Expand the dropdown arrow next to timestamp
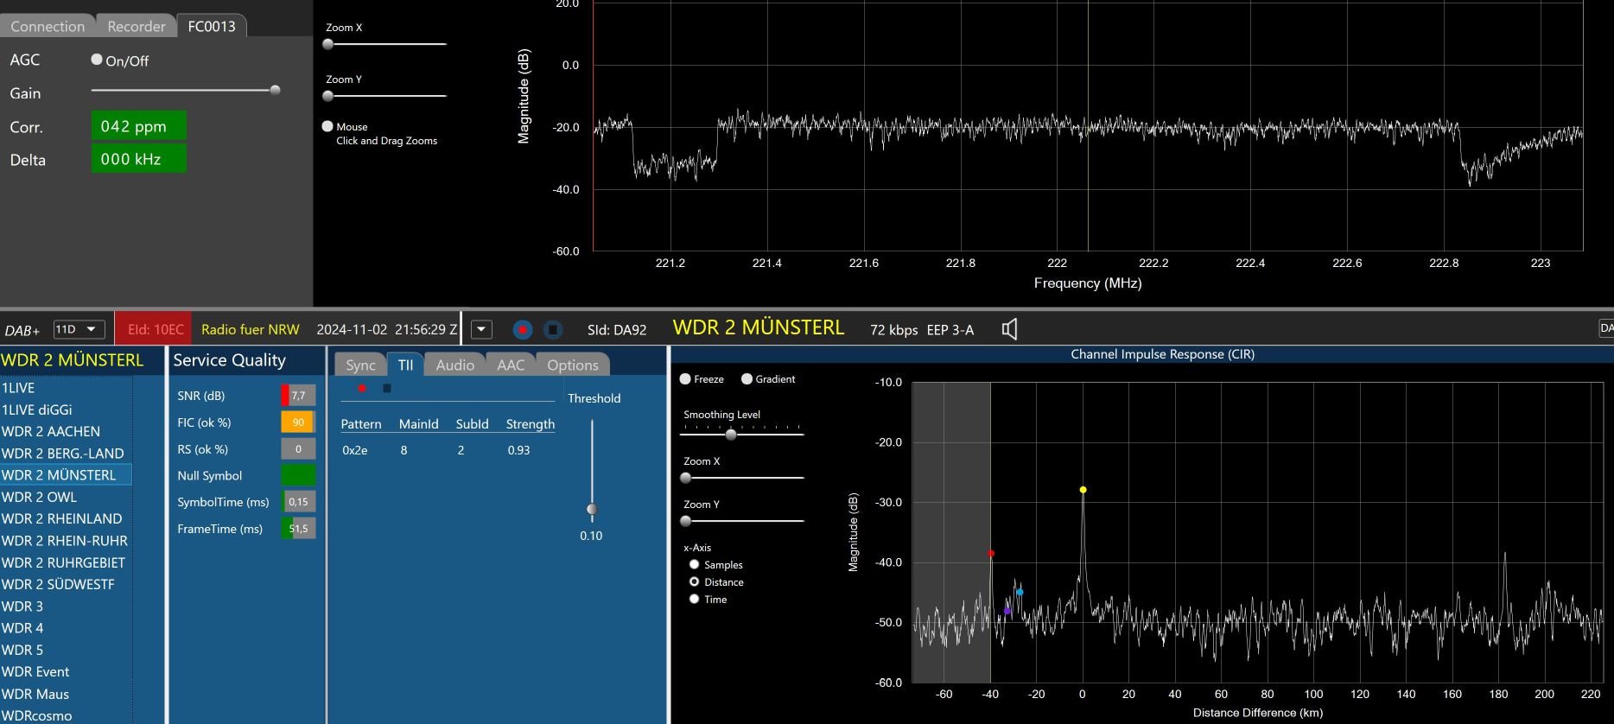The image size is (1614, 724). click(482, 329)
